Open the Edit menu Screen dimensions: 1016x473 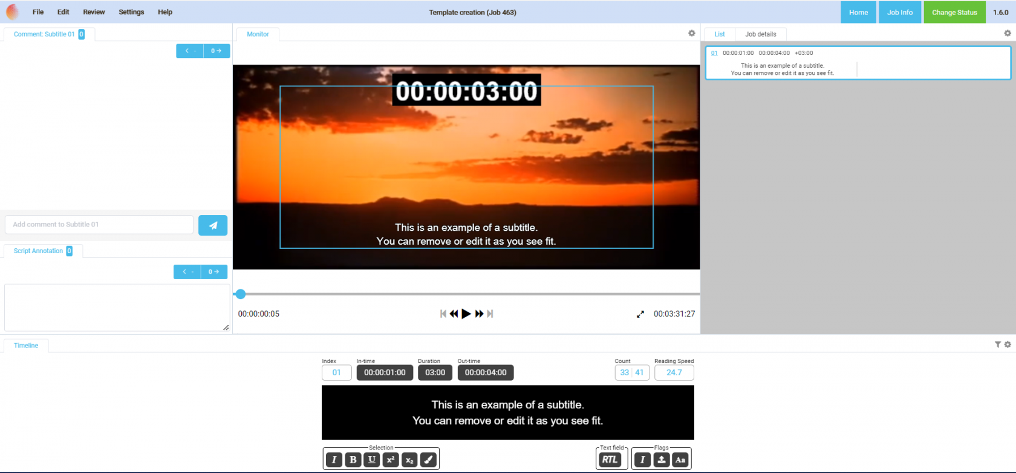pos(63,12)
